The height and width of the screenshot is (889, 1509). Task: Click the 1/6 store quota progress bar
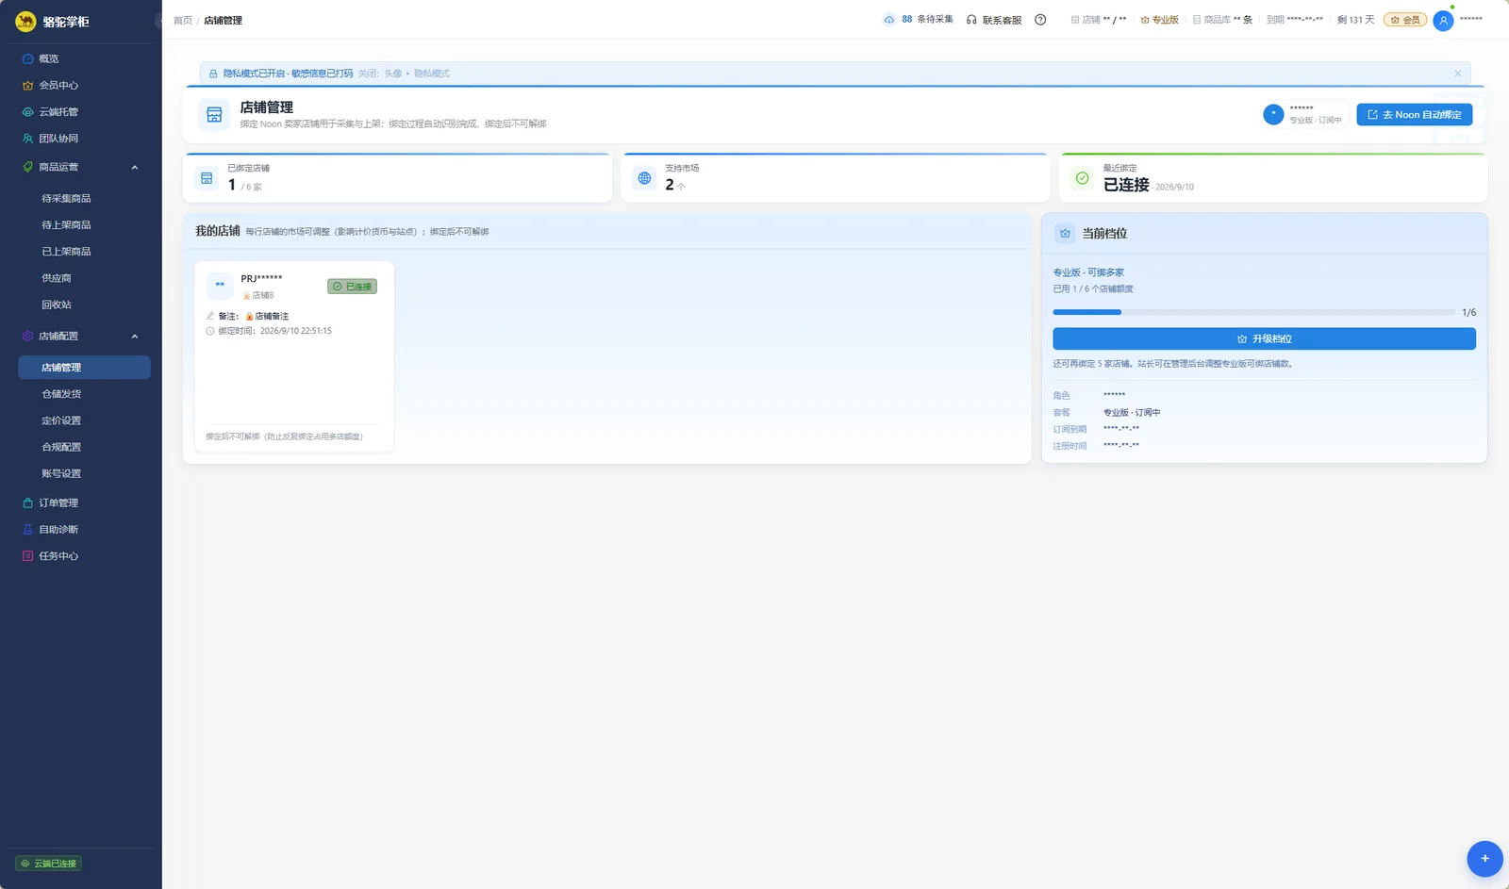(x=1254, y=312)
